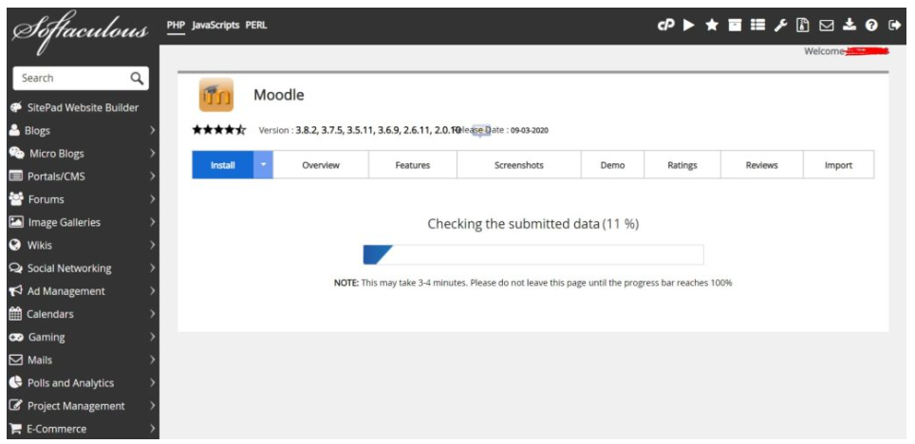Switch to the Features tab
The image size is (915, 444).
tap(413, 165)
